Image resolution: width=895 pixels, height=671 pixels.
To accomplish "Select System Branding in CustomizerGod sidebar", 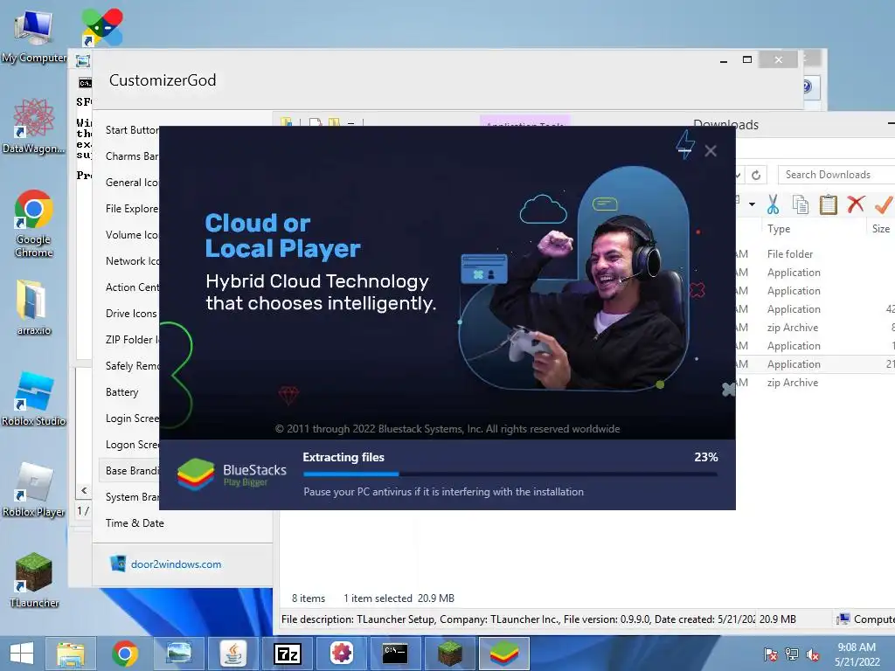I will [x=132, y=497].
